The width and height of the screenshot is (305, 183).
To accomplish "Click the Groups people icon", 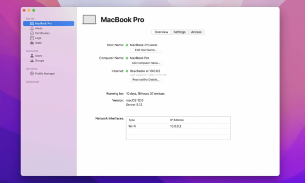I will (x=32, y=60).
